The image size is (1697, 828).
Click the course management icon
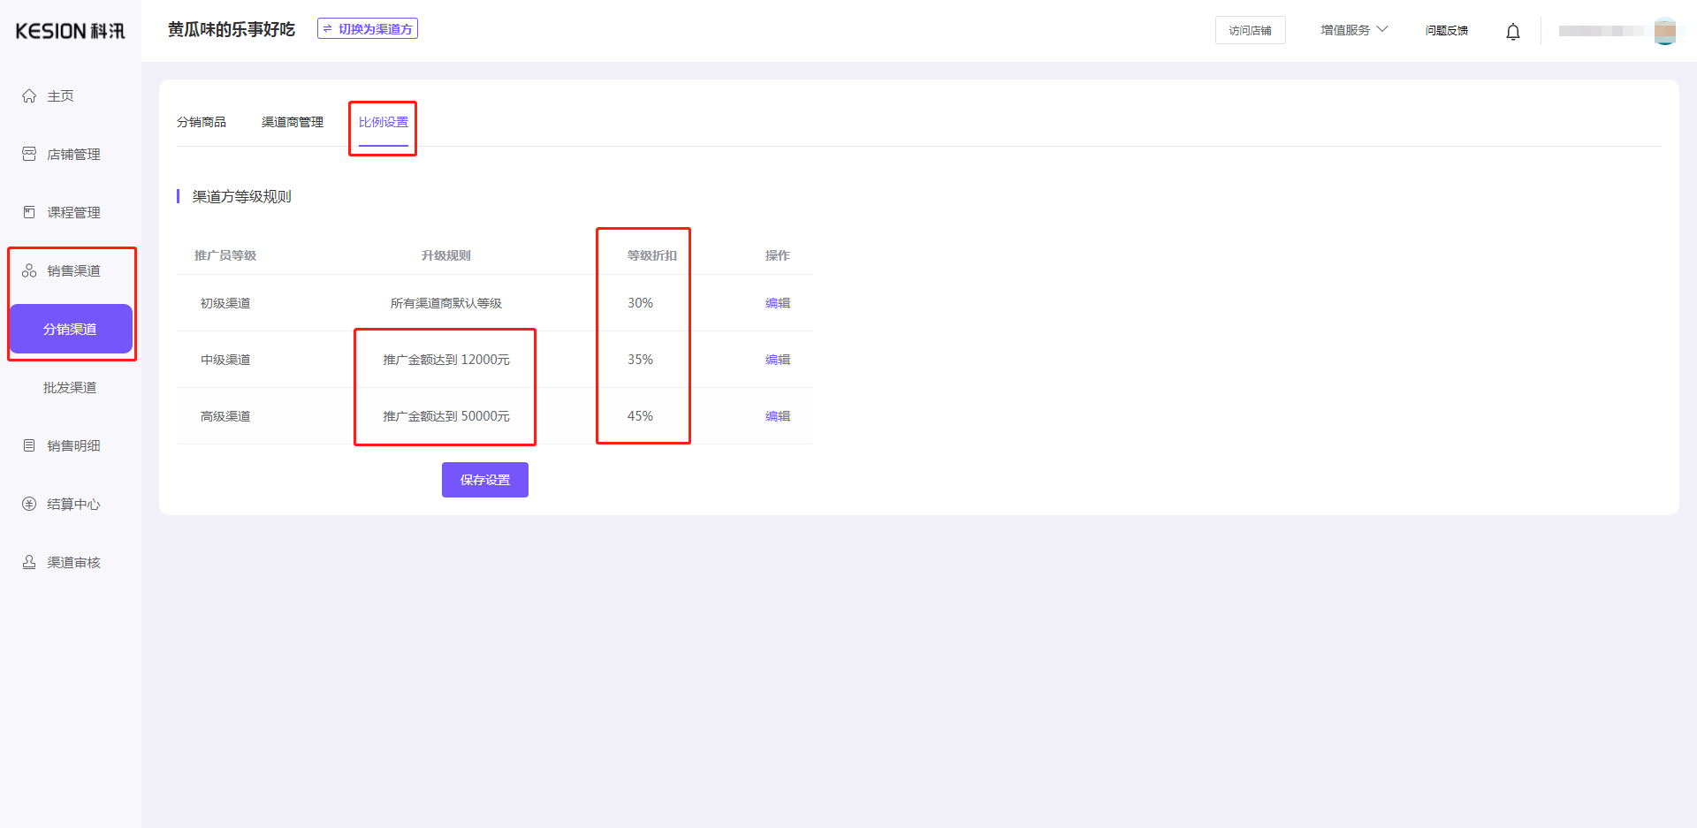click(29, 212)
